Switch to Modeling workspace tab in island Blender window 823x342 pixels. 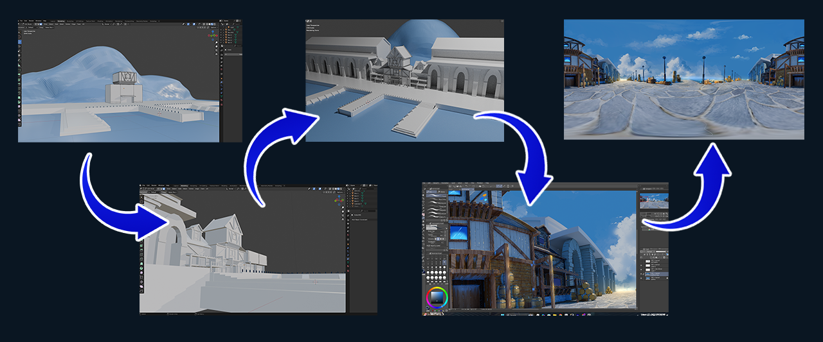[61, 21]
